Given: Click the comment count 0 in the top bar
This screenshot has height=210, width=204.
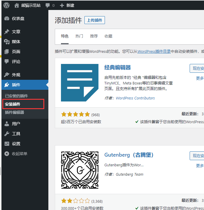Looking at the screenshot, I should [x=53, y=6].
